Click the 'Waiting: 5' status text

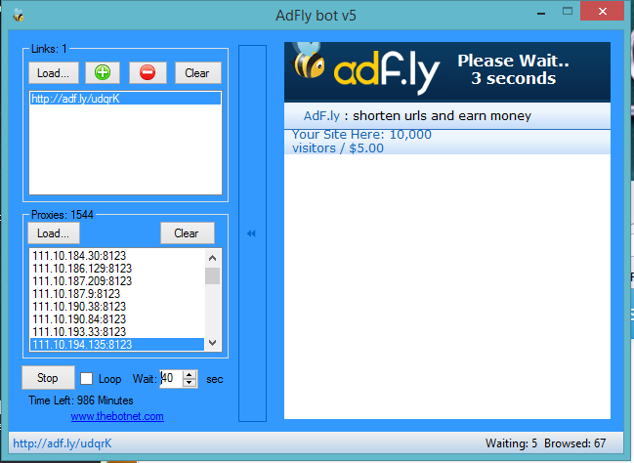511,443
